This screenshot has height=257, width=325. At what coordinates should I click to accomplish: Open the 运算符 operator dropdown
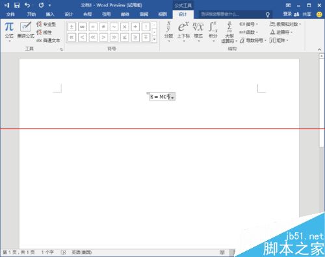click(x=281, y=32)
